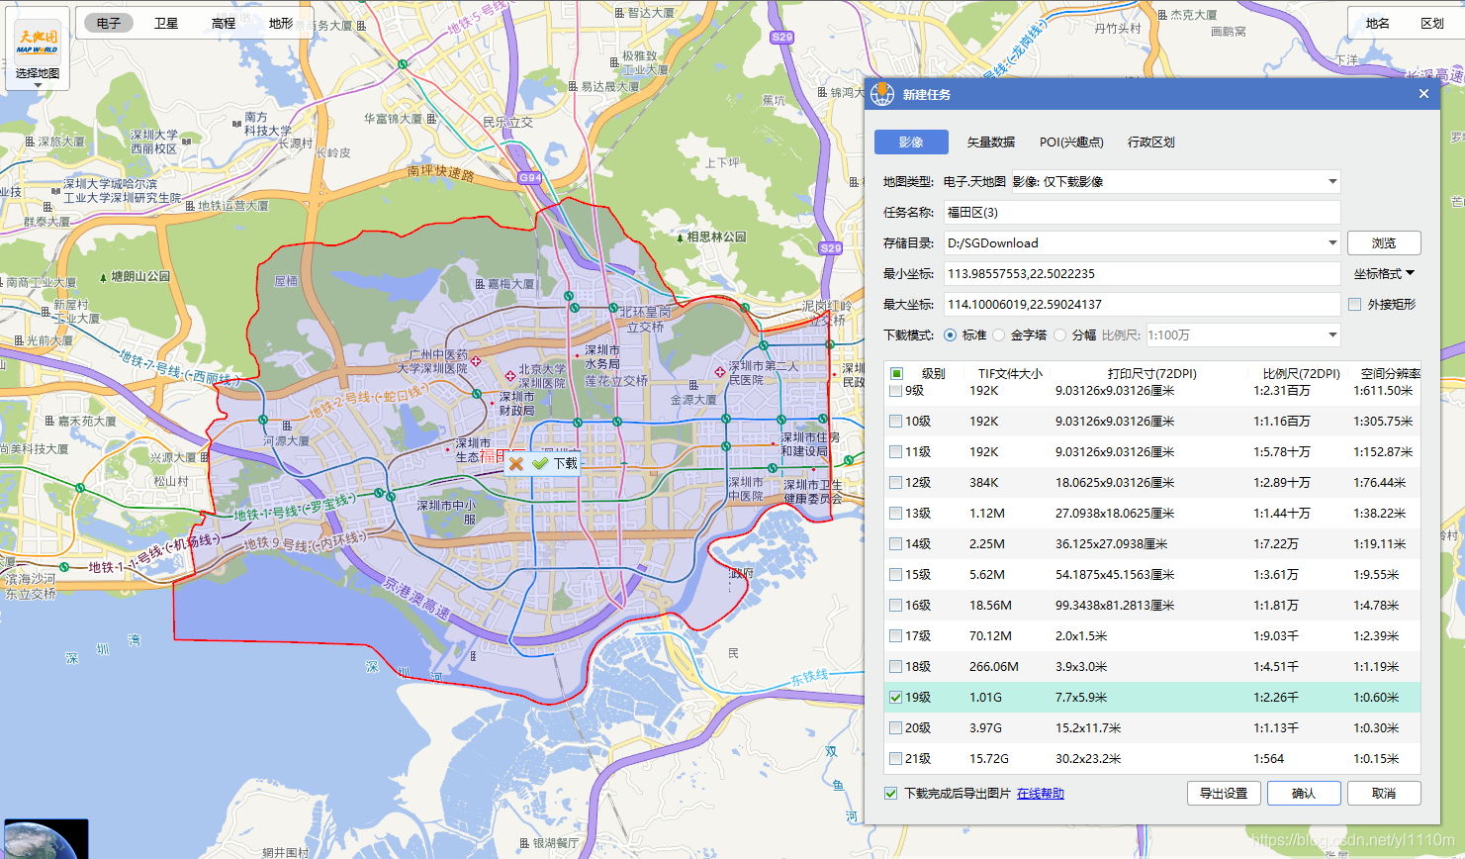Expand the 存储目录 path dropdown
The width and height of the screenshot is (1465, 859).
coord(1332,242)
